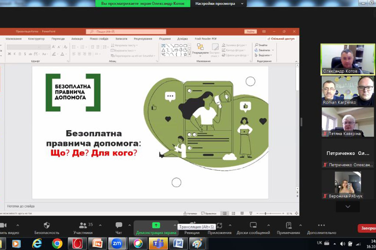The image size is (376, 250).
Task: Toggle bold text formatting in the ribbon
Action: point(10,54)
